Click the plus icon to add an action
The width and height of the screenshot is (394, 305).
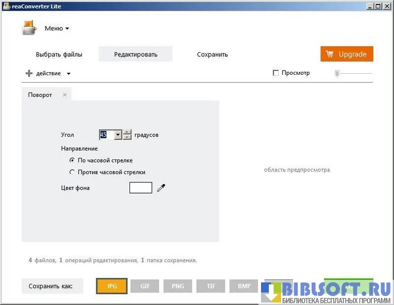pyautogui.click(x=29, y=74)
